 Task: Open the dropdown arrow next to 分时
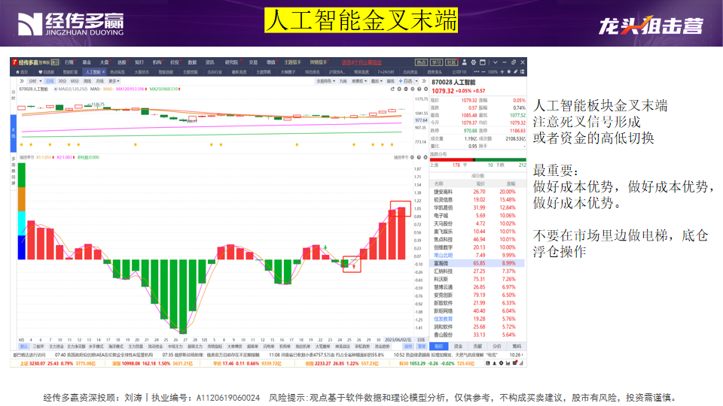41,81
